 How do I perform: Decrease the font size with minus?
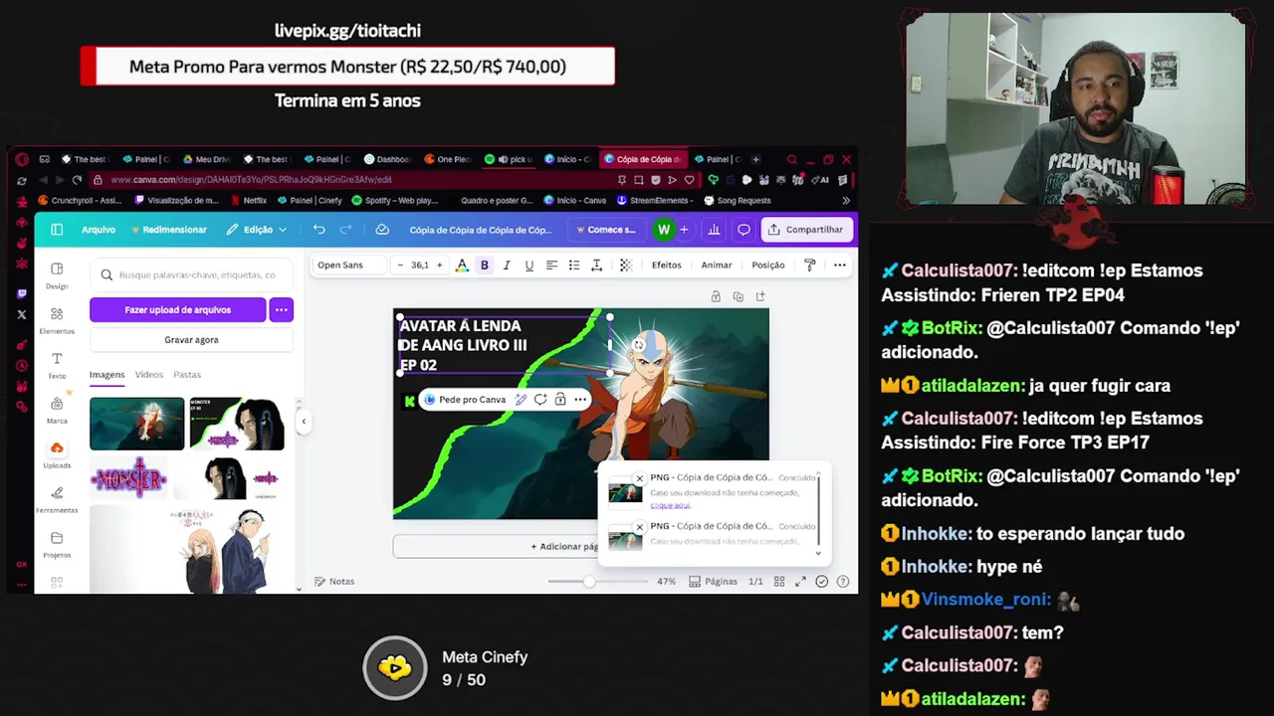coord(400,266)
